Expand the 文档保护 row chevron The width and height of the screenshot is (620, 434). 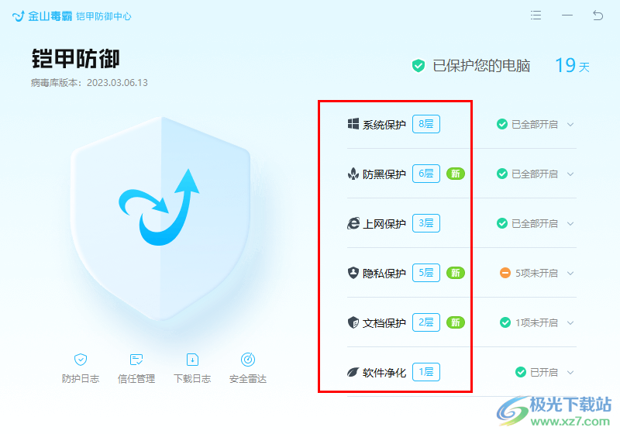tap(570, 323)
